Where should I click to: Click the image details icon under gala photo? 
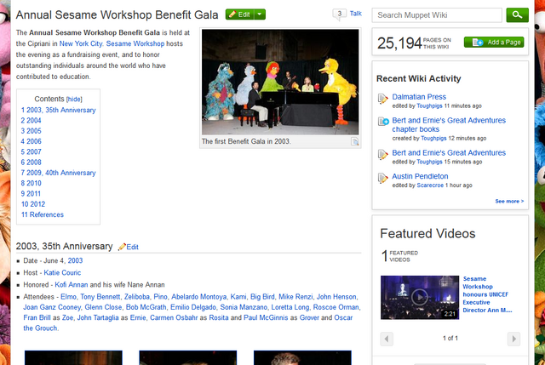pyautogui.click(x=354, y=141)
